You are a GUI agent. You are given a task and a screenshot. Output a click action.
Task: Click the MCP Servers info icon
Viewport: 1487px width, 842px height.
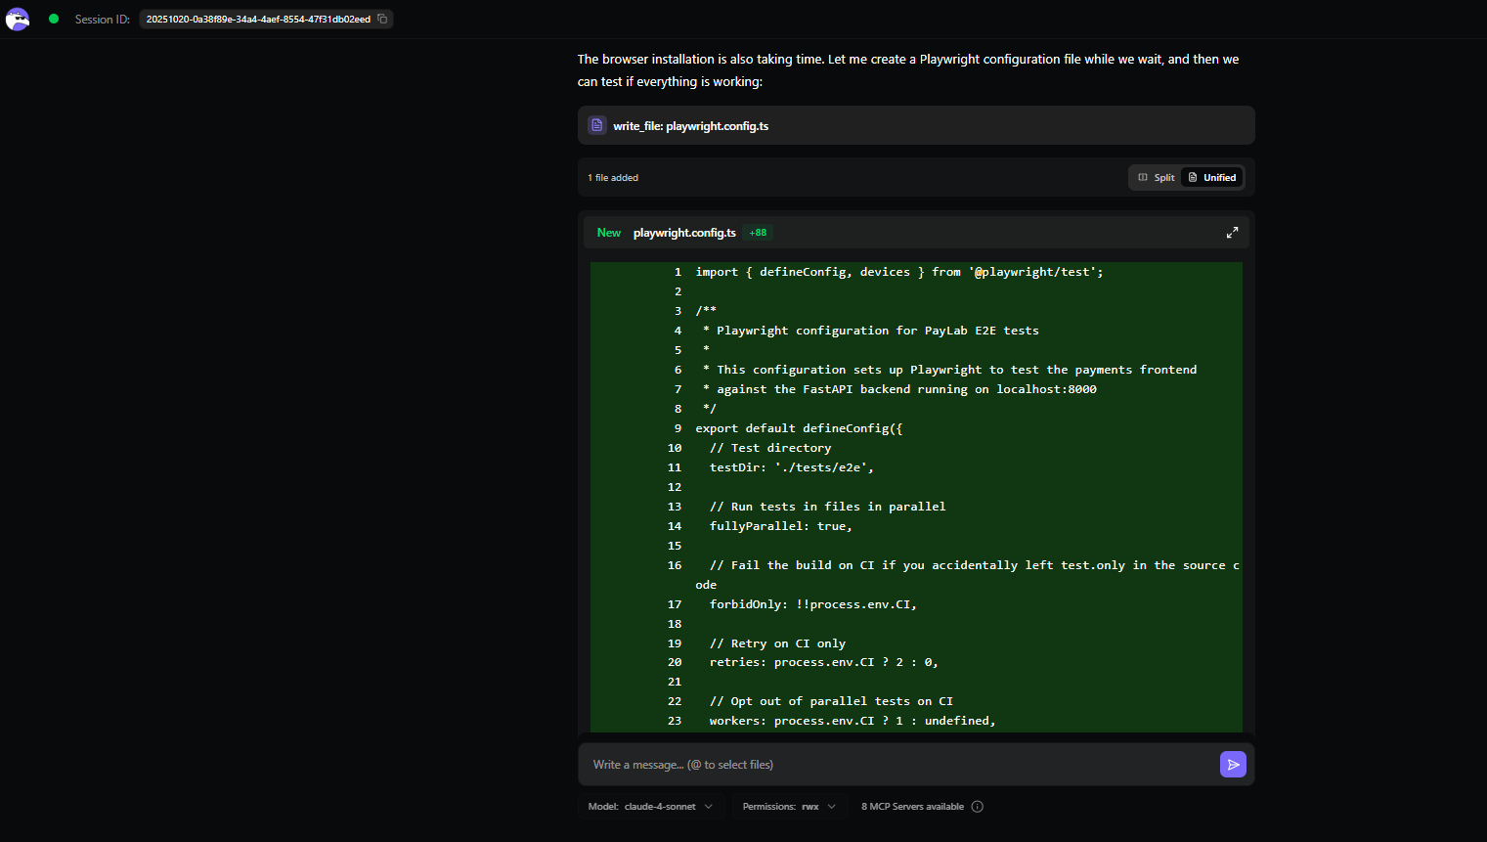click(978, 807)
